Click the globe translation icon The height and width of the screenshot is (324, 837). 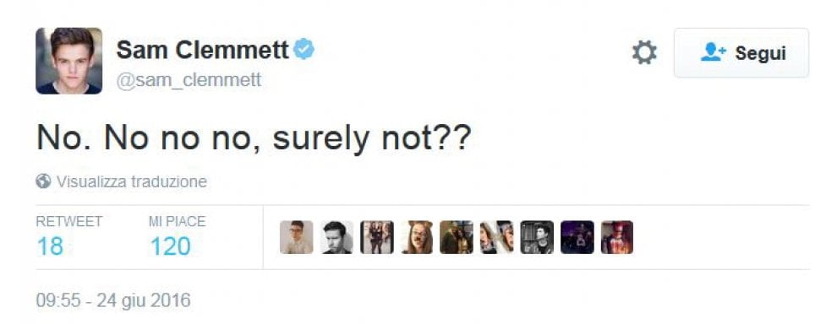point(43,181)
